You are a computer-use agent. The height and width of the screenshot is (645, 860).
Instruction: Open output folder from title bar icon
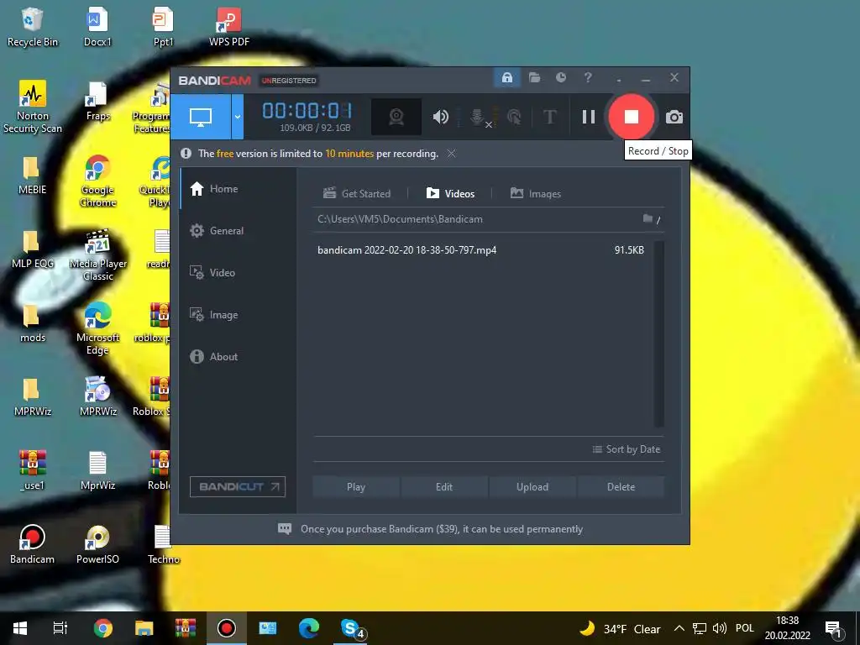point(534,78)
